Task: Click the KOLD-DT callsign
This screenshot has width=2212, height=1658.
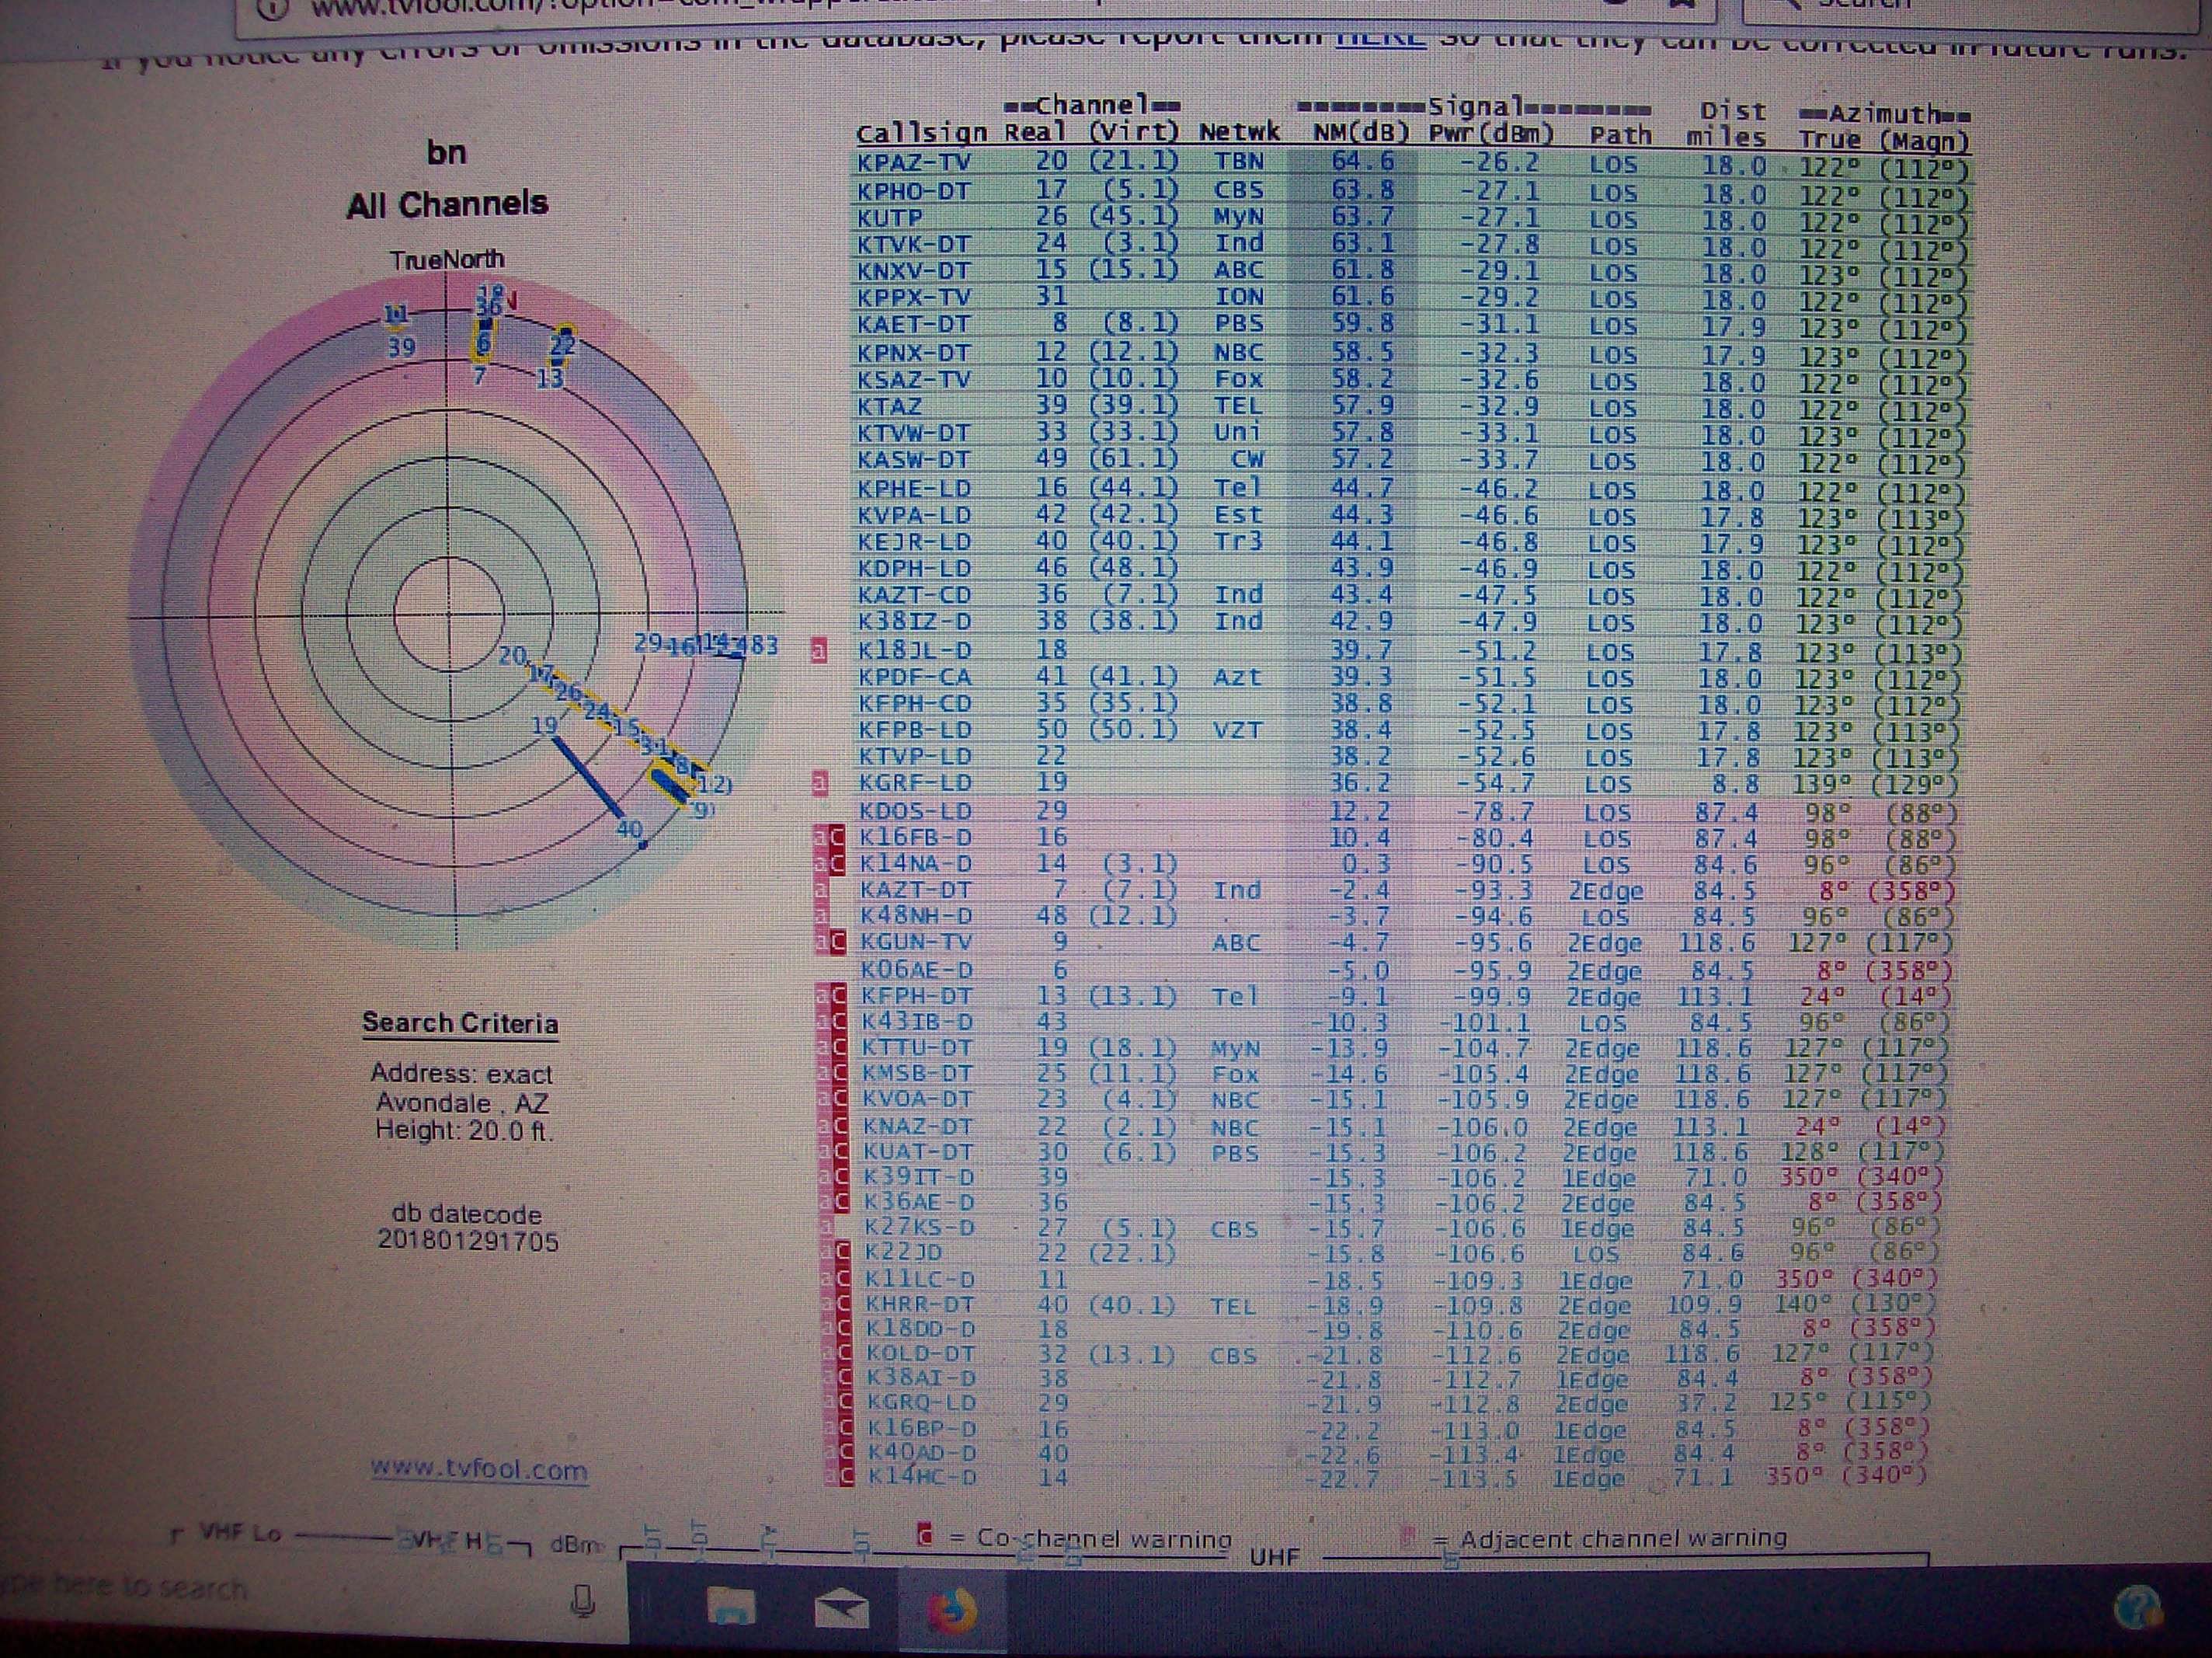Action: 921,1353
